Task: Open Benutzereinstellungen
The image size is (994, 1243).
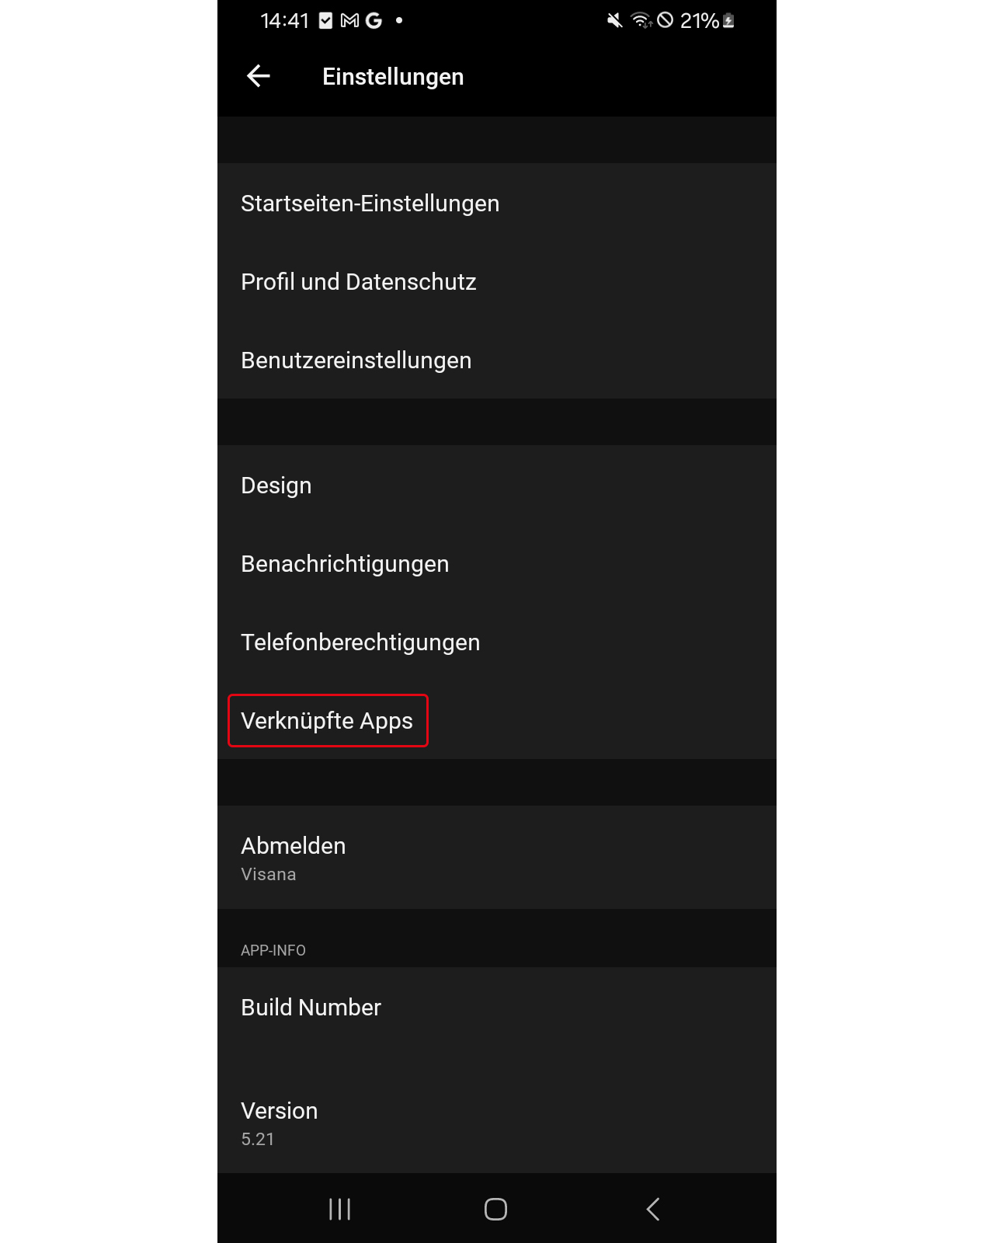Action: click(x=497, y=360)
